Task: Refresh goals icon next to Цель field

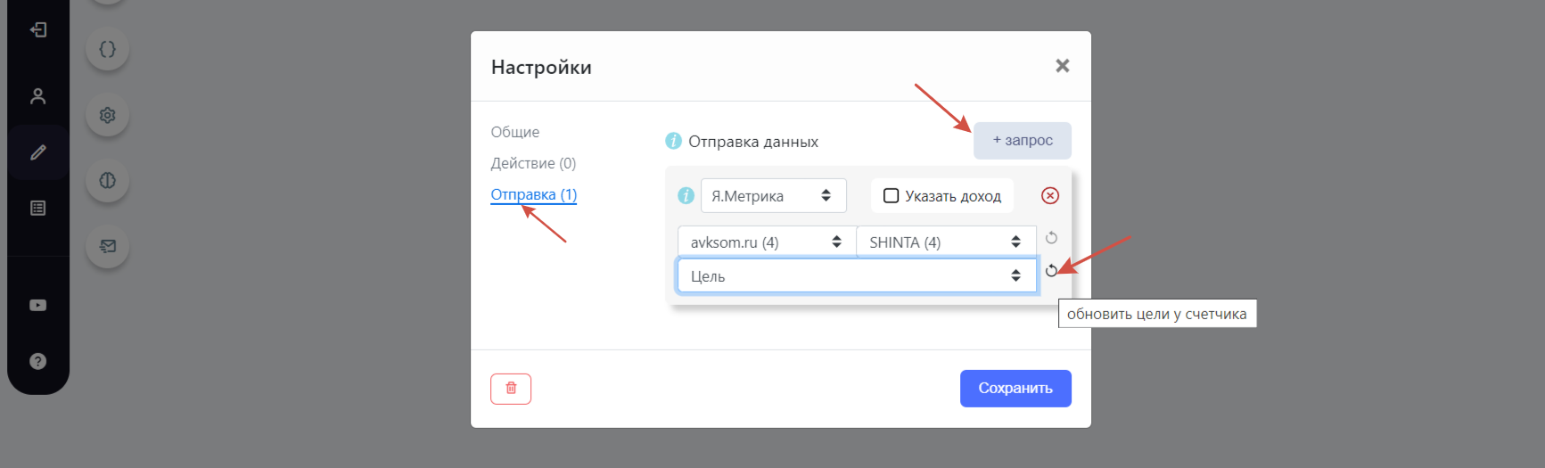Action: [x=1051, y=270]
